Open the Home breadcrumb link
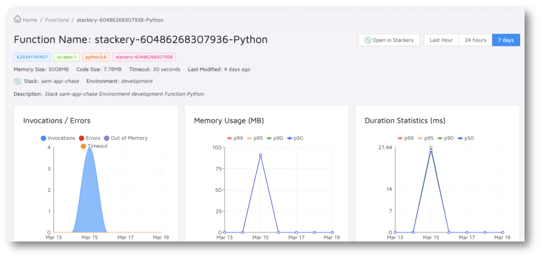The height and width of the screenshot is (258, 541). tap(30, 20)
